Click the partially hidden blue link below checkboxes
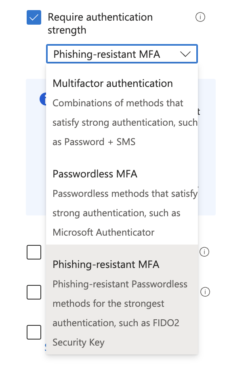 click(45, 346)
